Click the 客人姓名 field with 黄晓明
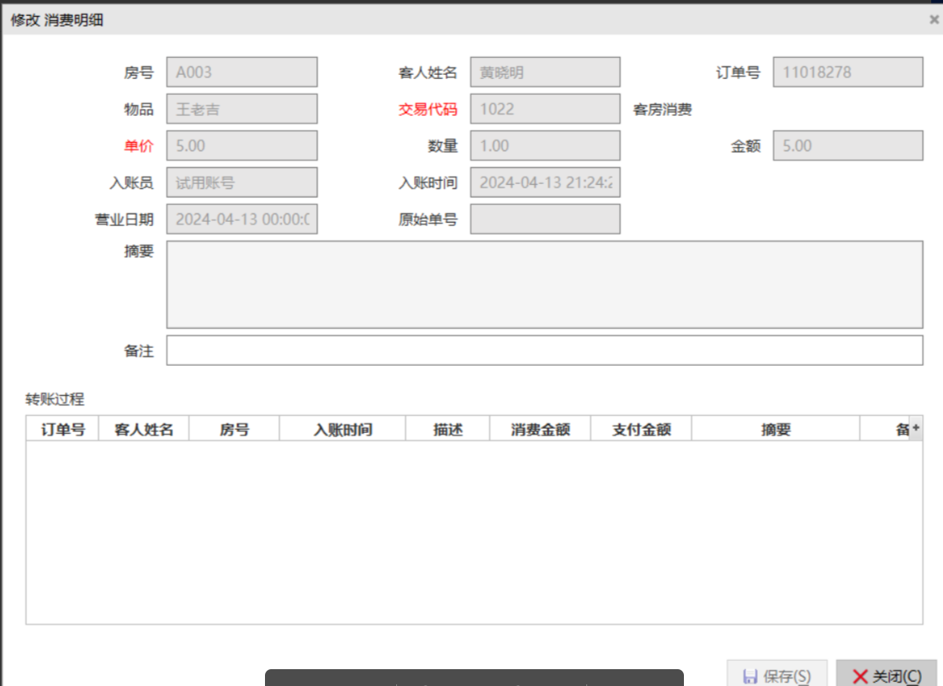943x686 pixels. [x=545, y=72]
